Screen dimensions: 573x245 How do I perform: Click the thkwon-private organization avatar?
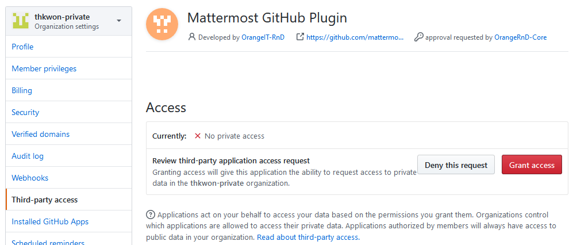21,21
